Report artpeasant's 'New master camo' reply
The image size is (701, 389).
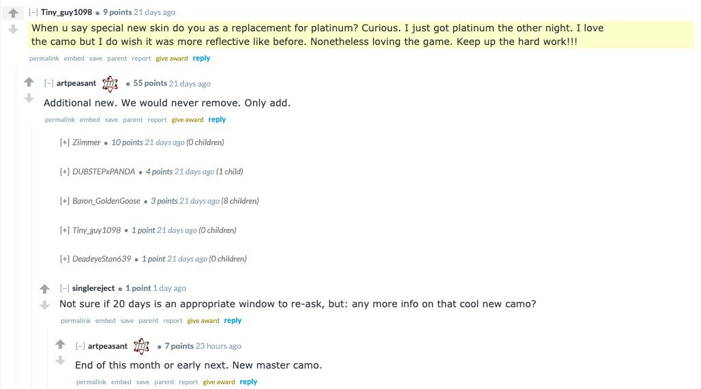(x=188, y=382)
